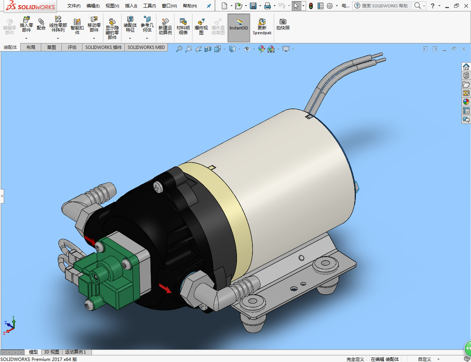Switch to the 评估 tab
Image resolution: width=471 pixels, height=362 pixels.
pos(72,47)
